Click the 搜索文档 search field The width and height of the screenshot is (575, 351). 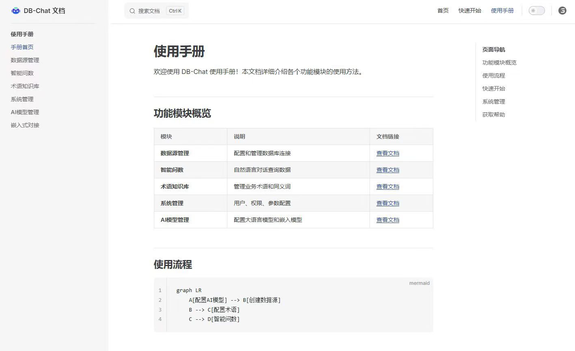click(149, 11)
